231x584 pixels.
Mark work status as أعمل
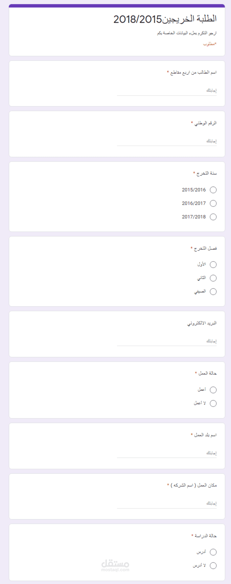(213, 390)
